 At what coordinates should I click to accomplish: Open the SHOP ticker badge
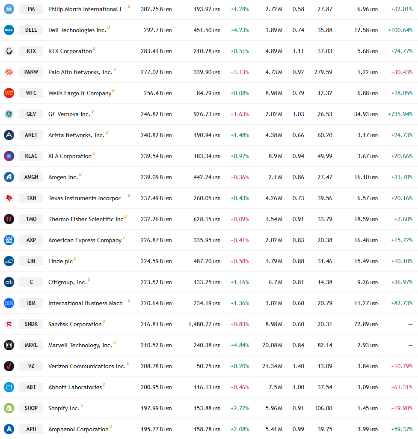tap(31, 408)
